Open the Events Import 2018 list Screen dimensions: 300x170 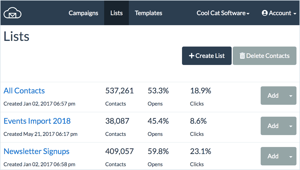pyautogui.click(x=37, y=121)
